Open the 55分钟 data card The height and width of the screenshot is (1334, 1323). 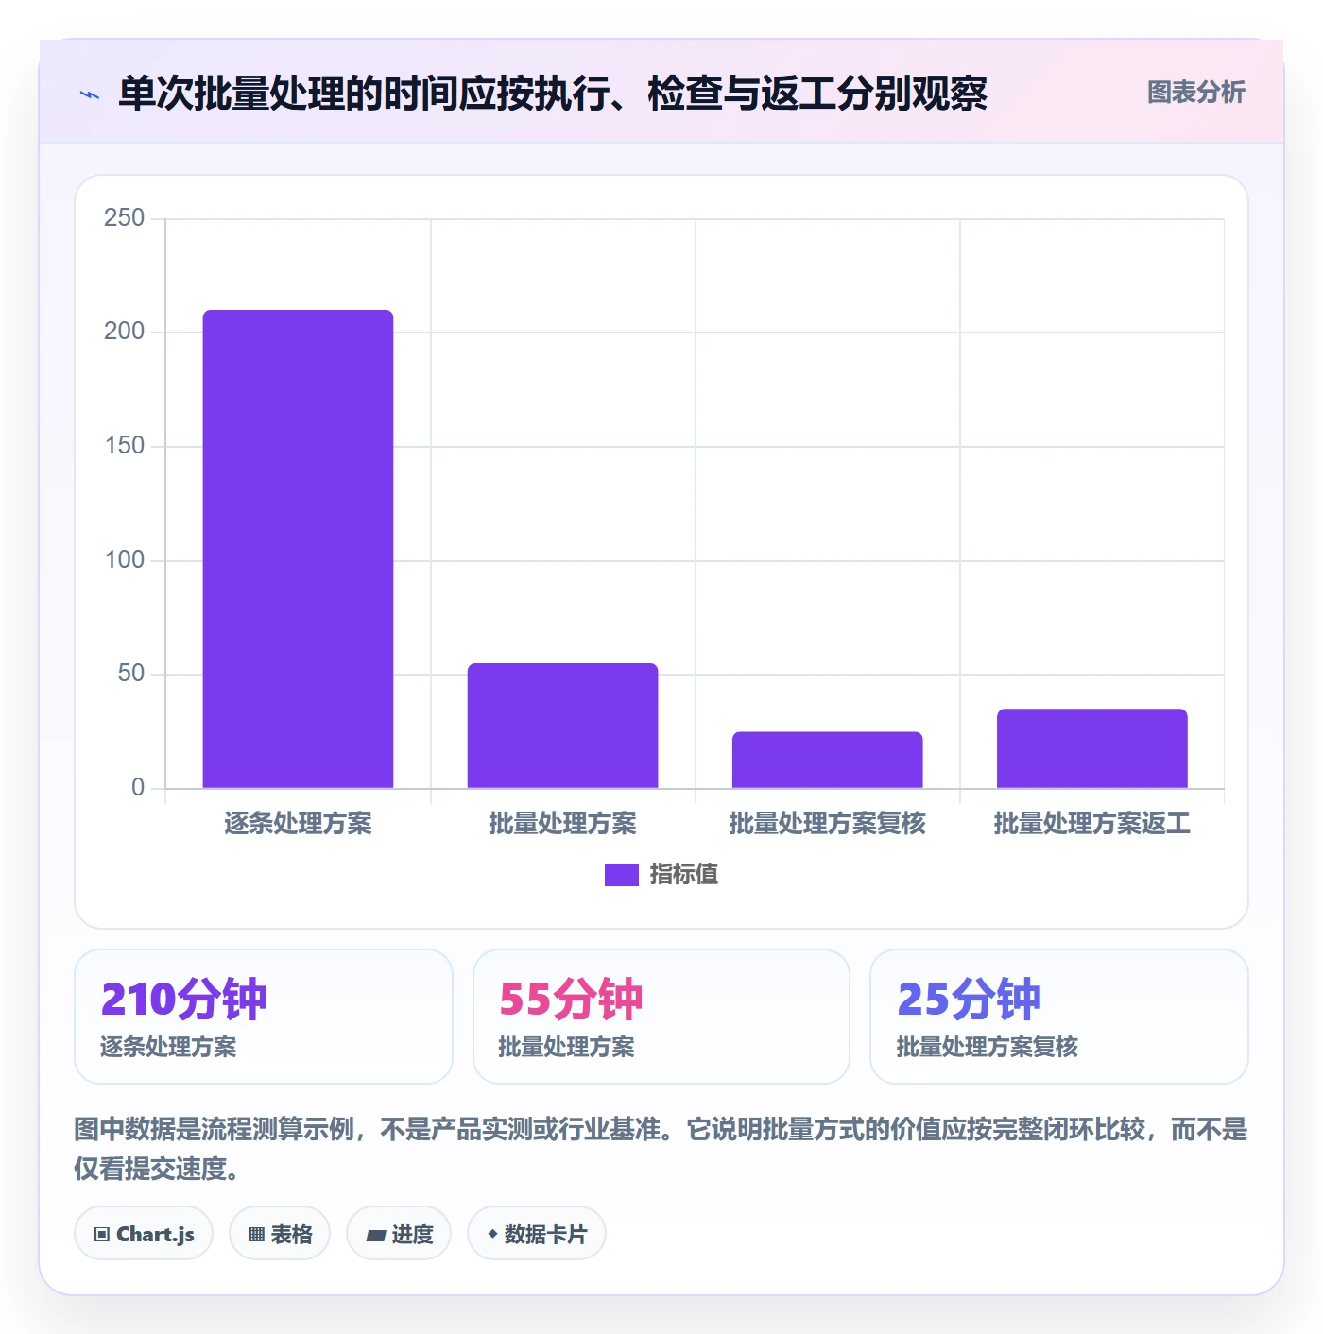[x=661, y=1017]
